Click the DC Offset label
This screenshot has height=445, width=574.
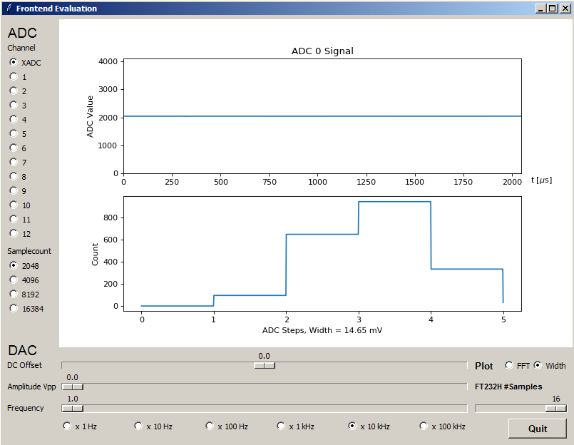pyautogui.click(x=24, y=365)
